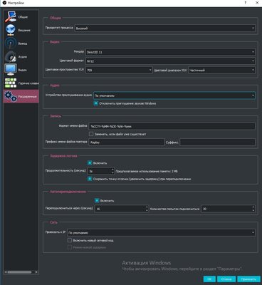The height and width of the screenshot is (285, 262).
Task: Close the Настройки window
Action: click(x=257, y=3)
